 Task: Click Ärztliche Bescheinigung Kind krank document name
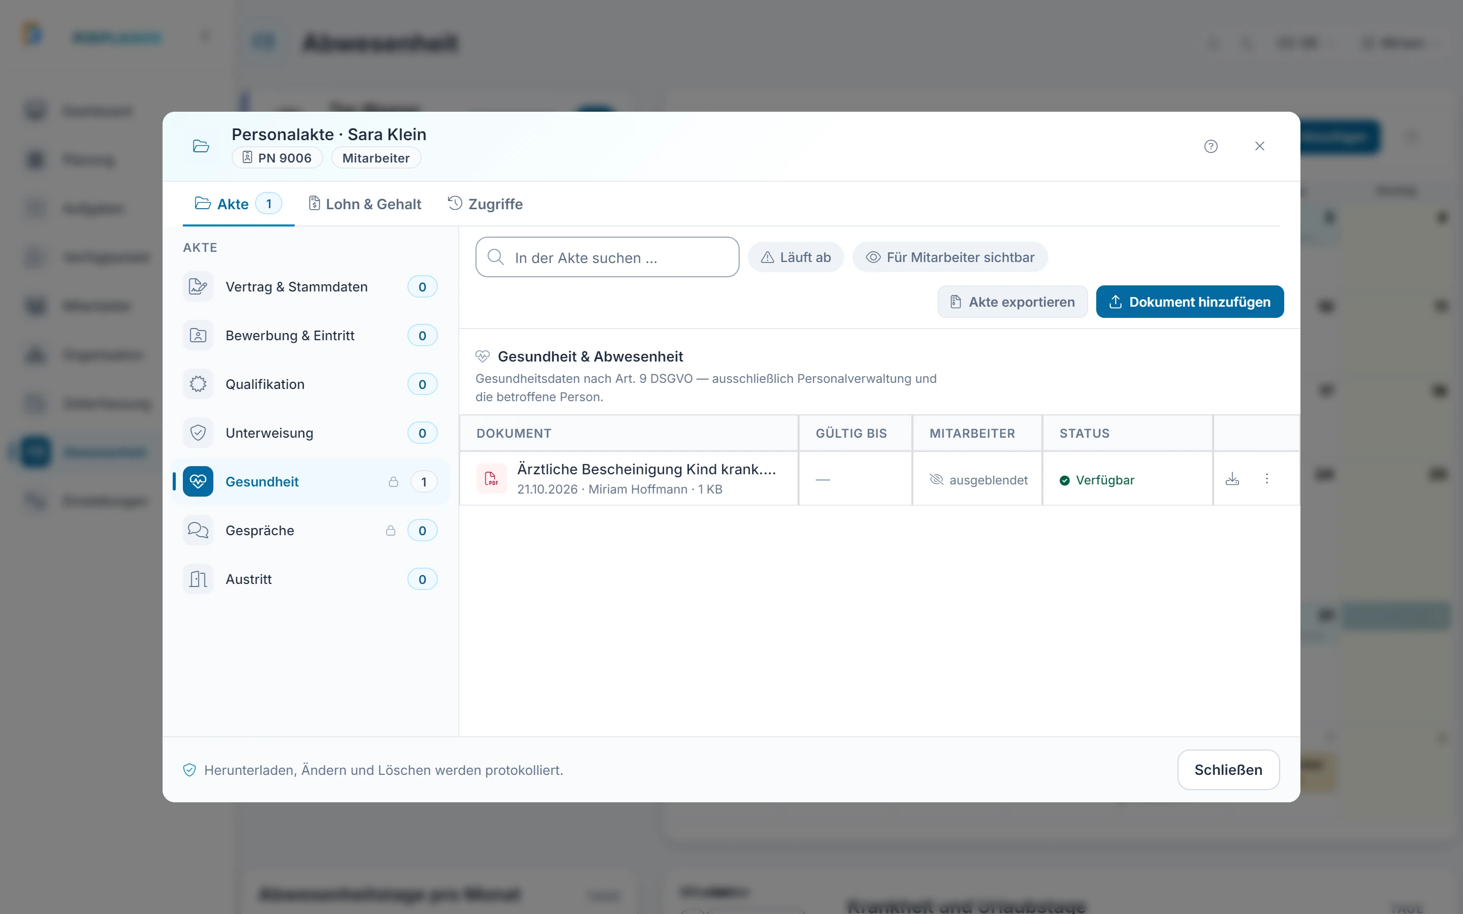(x=647, y=469)
